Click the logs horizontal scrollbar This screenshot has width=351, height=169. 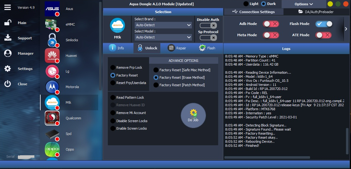point(267,157)
